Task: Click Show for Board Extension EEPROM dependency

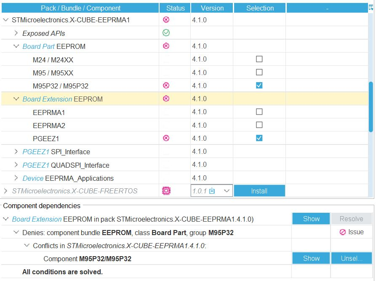Action: pos(311,219)
